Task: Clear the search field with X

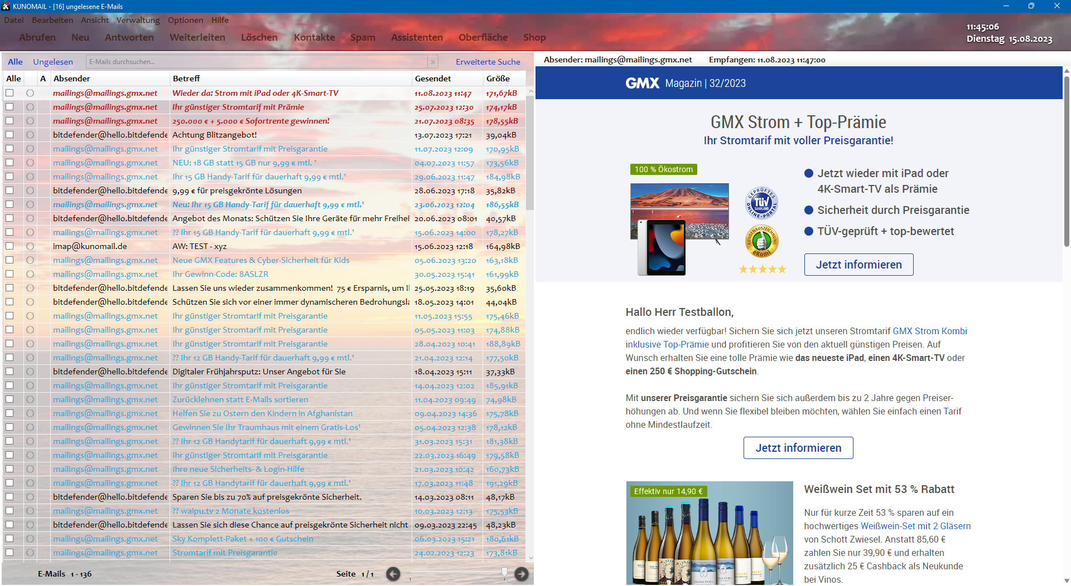Action: pyautogui.click(x=432, y=62)
